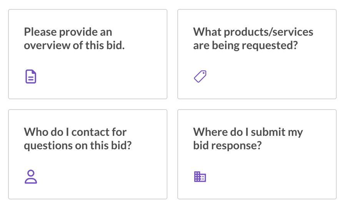Click the purple price tag icon
346x205 pixels.
pos(200,77)
